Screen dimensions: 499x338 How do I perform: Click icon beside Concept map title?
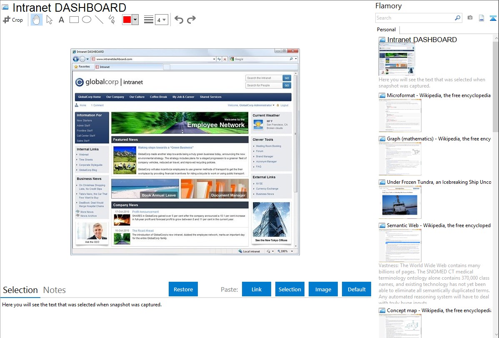click(382, 310)
